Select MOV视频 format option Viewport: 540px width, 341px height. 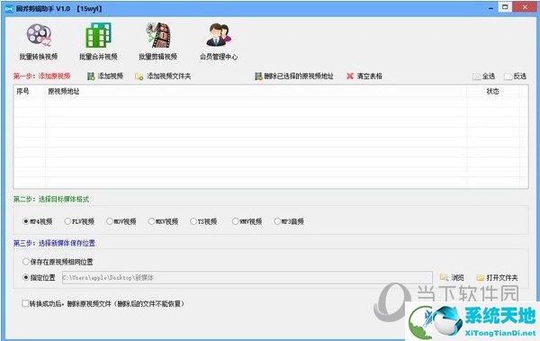pyautogui.click(x=121, y=221)
